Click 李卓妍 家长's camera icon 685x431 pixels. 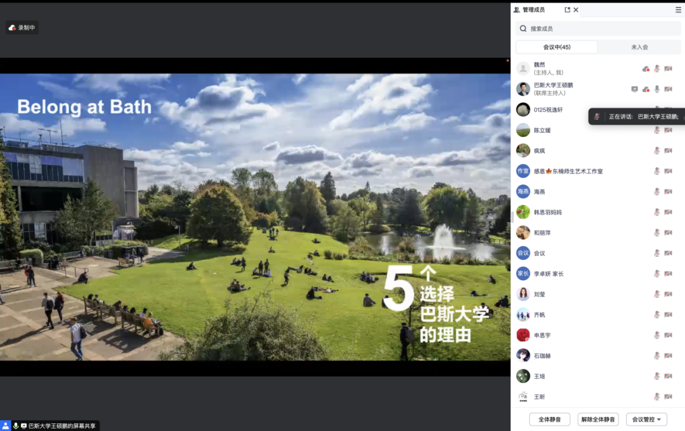click(x=668, y=274)
